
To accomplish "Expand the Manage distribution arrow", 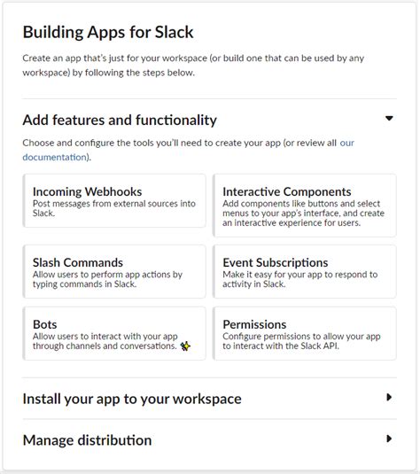I will click(x=389, y=439).
